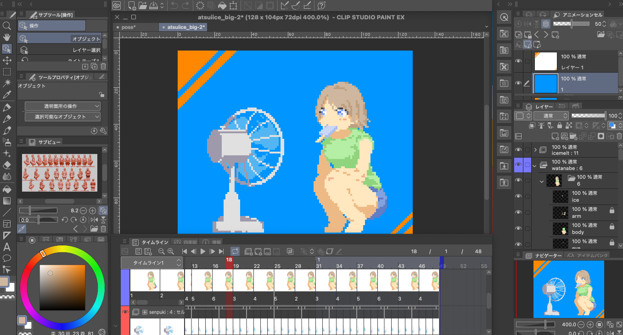Image resolution: width=623 pixels, height=335 pixels.
Task: Choose the Text tool
Action: click(x=7, y=247)
